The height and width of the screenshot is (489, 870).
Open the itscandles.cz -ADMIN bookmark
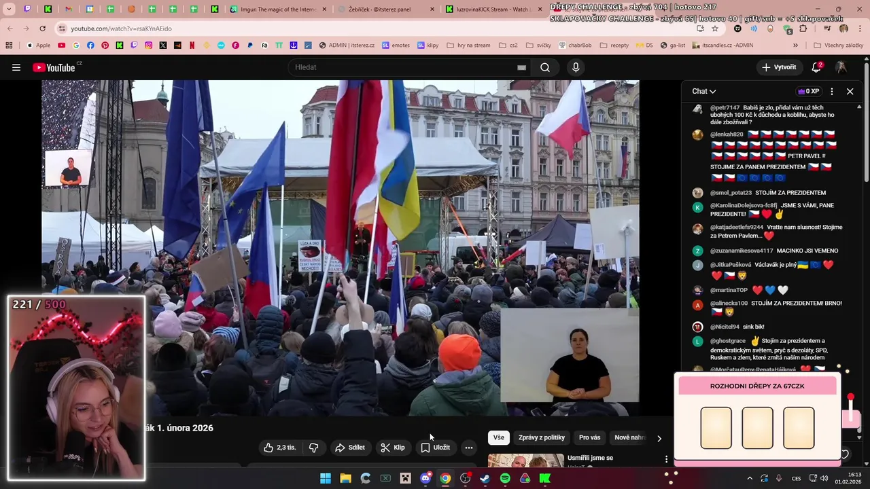point(723,46)
